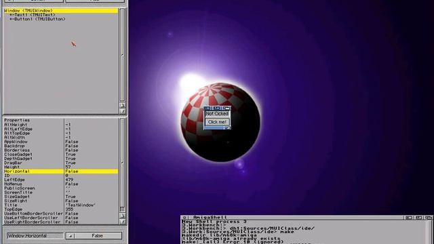Click the component tree vertical scrollbar
Viewport: 434px width, 244px height.
[123, 55]
